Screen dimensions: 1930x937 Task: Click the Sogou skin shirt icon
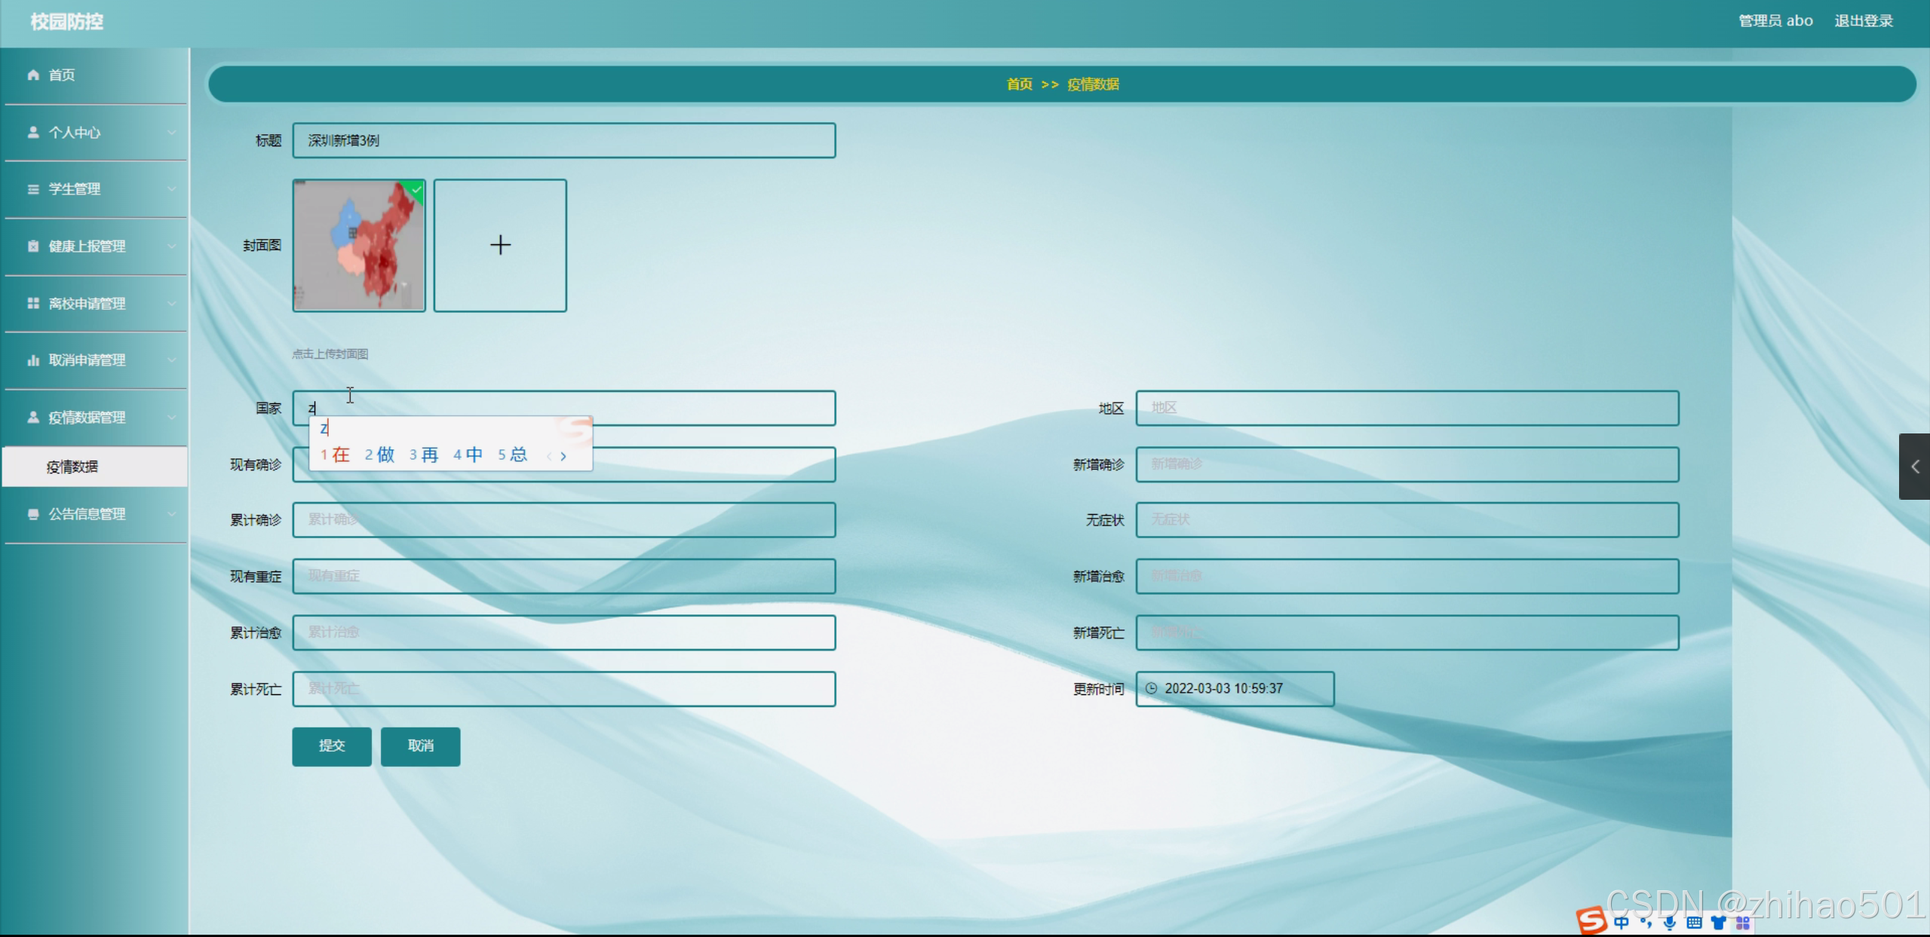tap(1718, 923)
